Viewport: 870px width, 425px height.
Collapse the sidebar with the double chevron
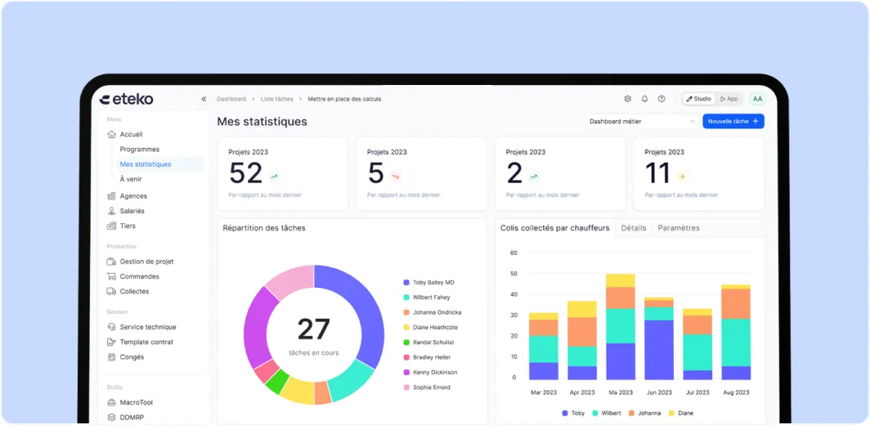click(x=204, y=100)
